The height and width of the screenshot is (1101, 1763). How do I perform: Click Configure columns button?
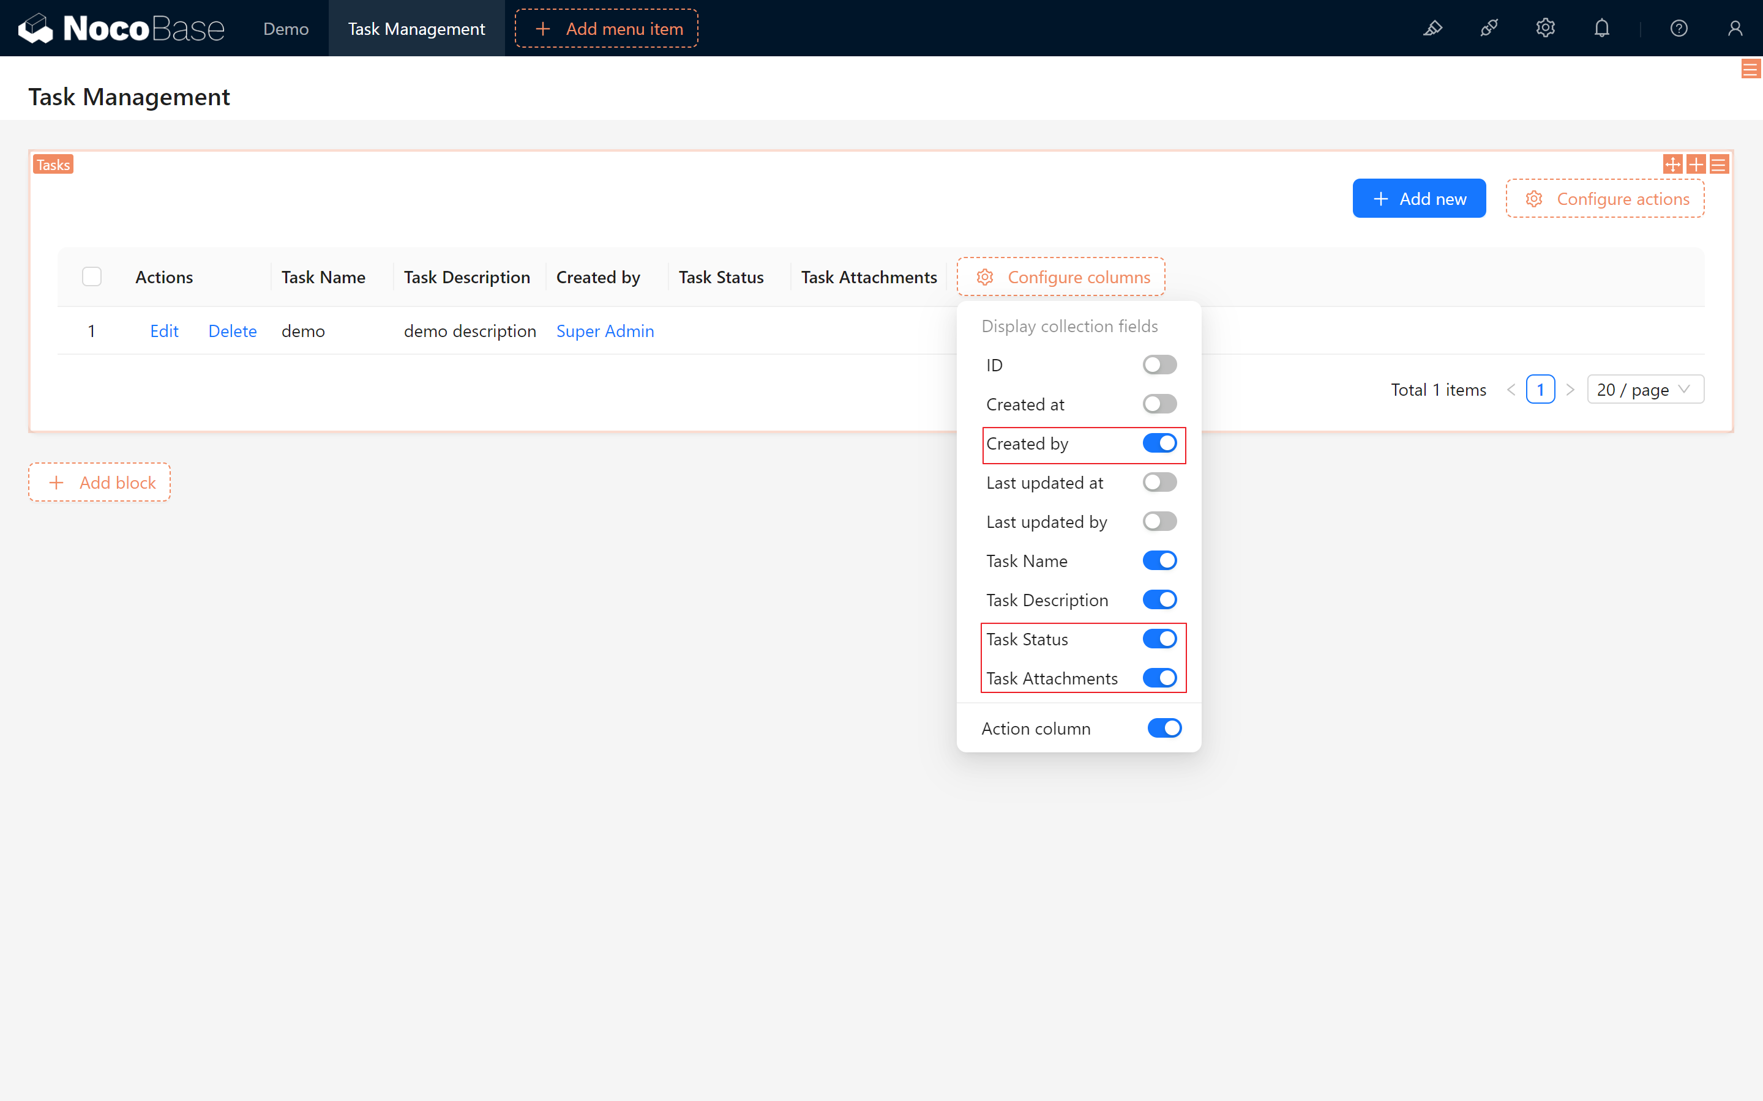(1061, 276)
